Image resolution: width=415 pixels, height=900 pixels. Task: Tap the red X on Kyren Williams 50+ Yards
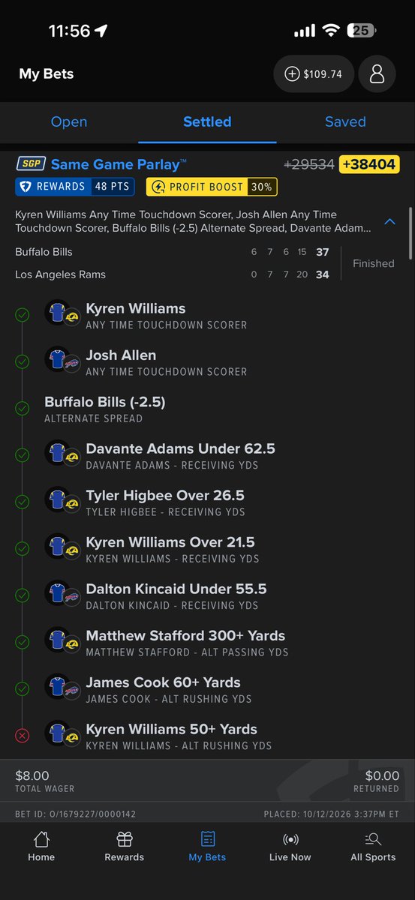(x=23, y=736)
